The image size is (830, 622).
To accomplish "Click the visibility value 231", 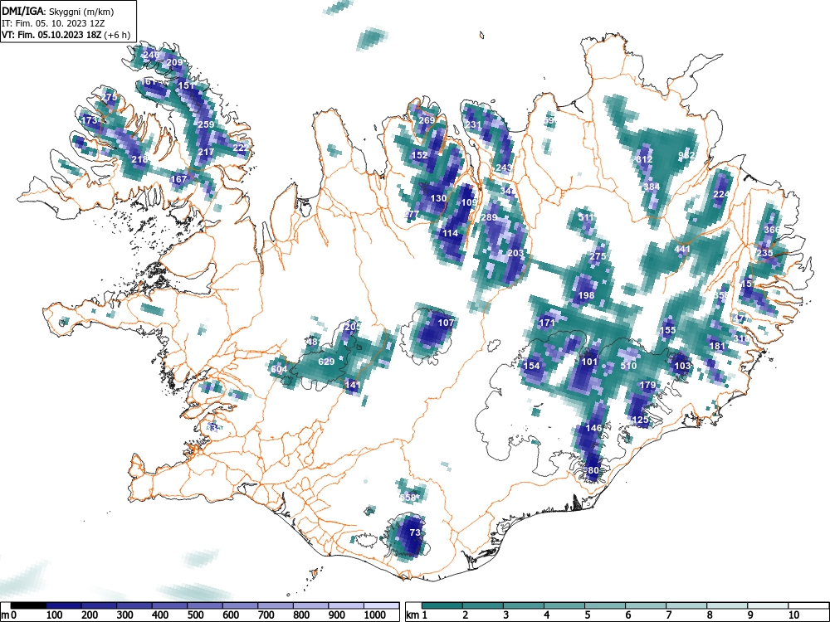I will click(x=473, y=125).
